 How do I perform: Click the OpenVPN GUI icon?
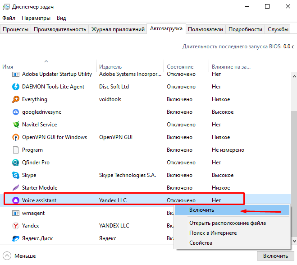pos(15,137)
